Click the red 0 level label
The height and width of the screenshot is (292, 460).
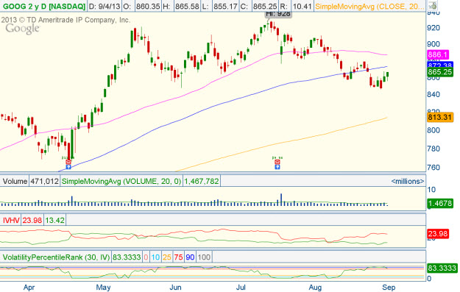(x=146, y=257)
